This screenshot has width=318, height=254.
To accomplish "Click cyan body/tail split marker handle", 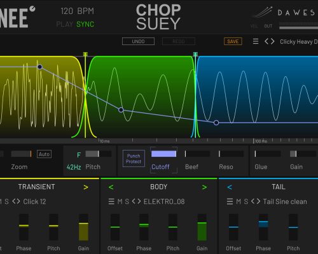I will (195, 55).
